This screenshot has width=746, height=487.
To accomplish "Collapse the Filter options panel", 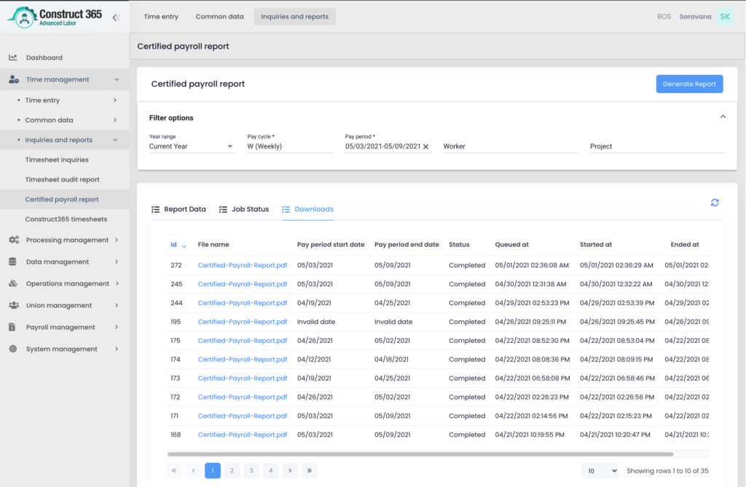I will click(723, 116).
